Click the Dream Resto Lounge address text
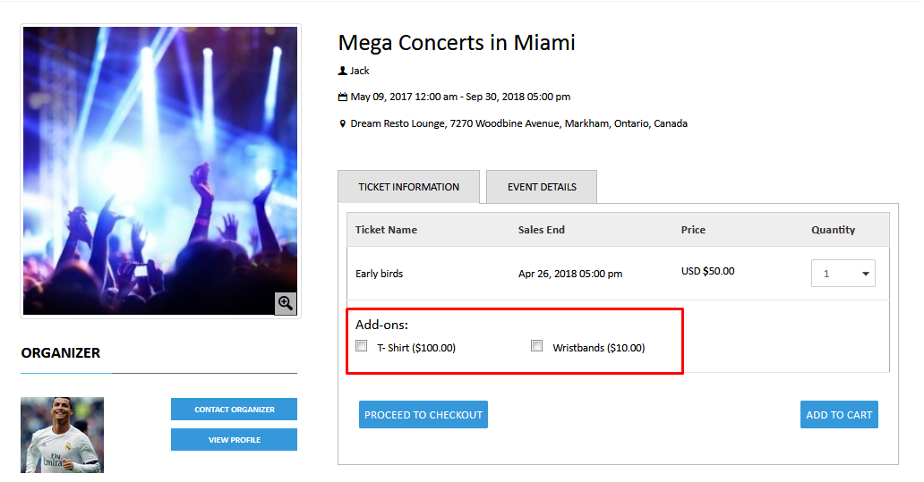The image size is (924, 482). 518,123
